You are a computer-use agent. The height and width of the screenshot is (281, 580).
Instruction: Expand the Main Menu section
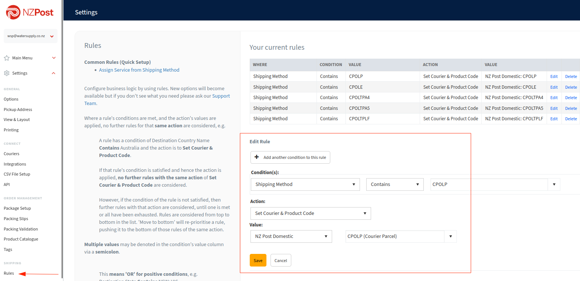point(54,58)
